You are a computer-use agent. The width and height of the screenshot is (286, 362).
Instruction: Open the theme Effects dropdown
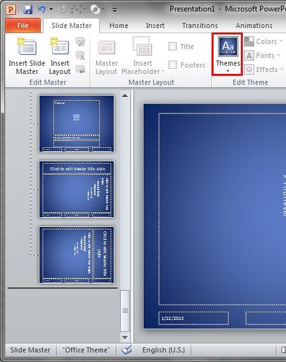[x=263, y=69]
